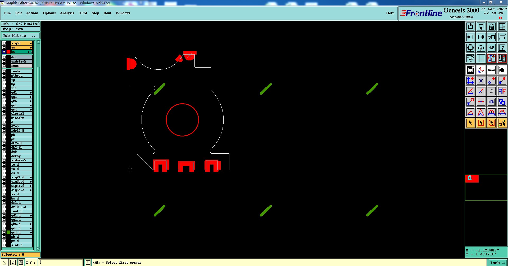Pan view left with the left-arrow icon

(x=470, y=37)
